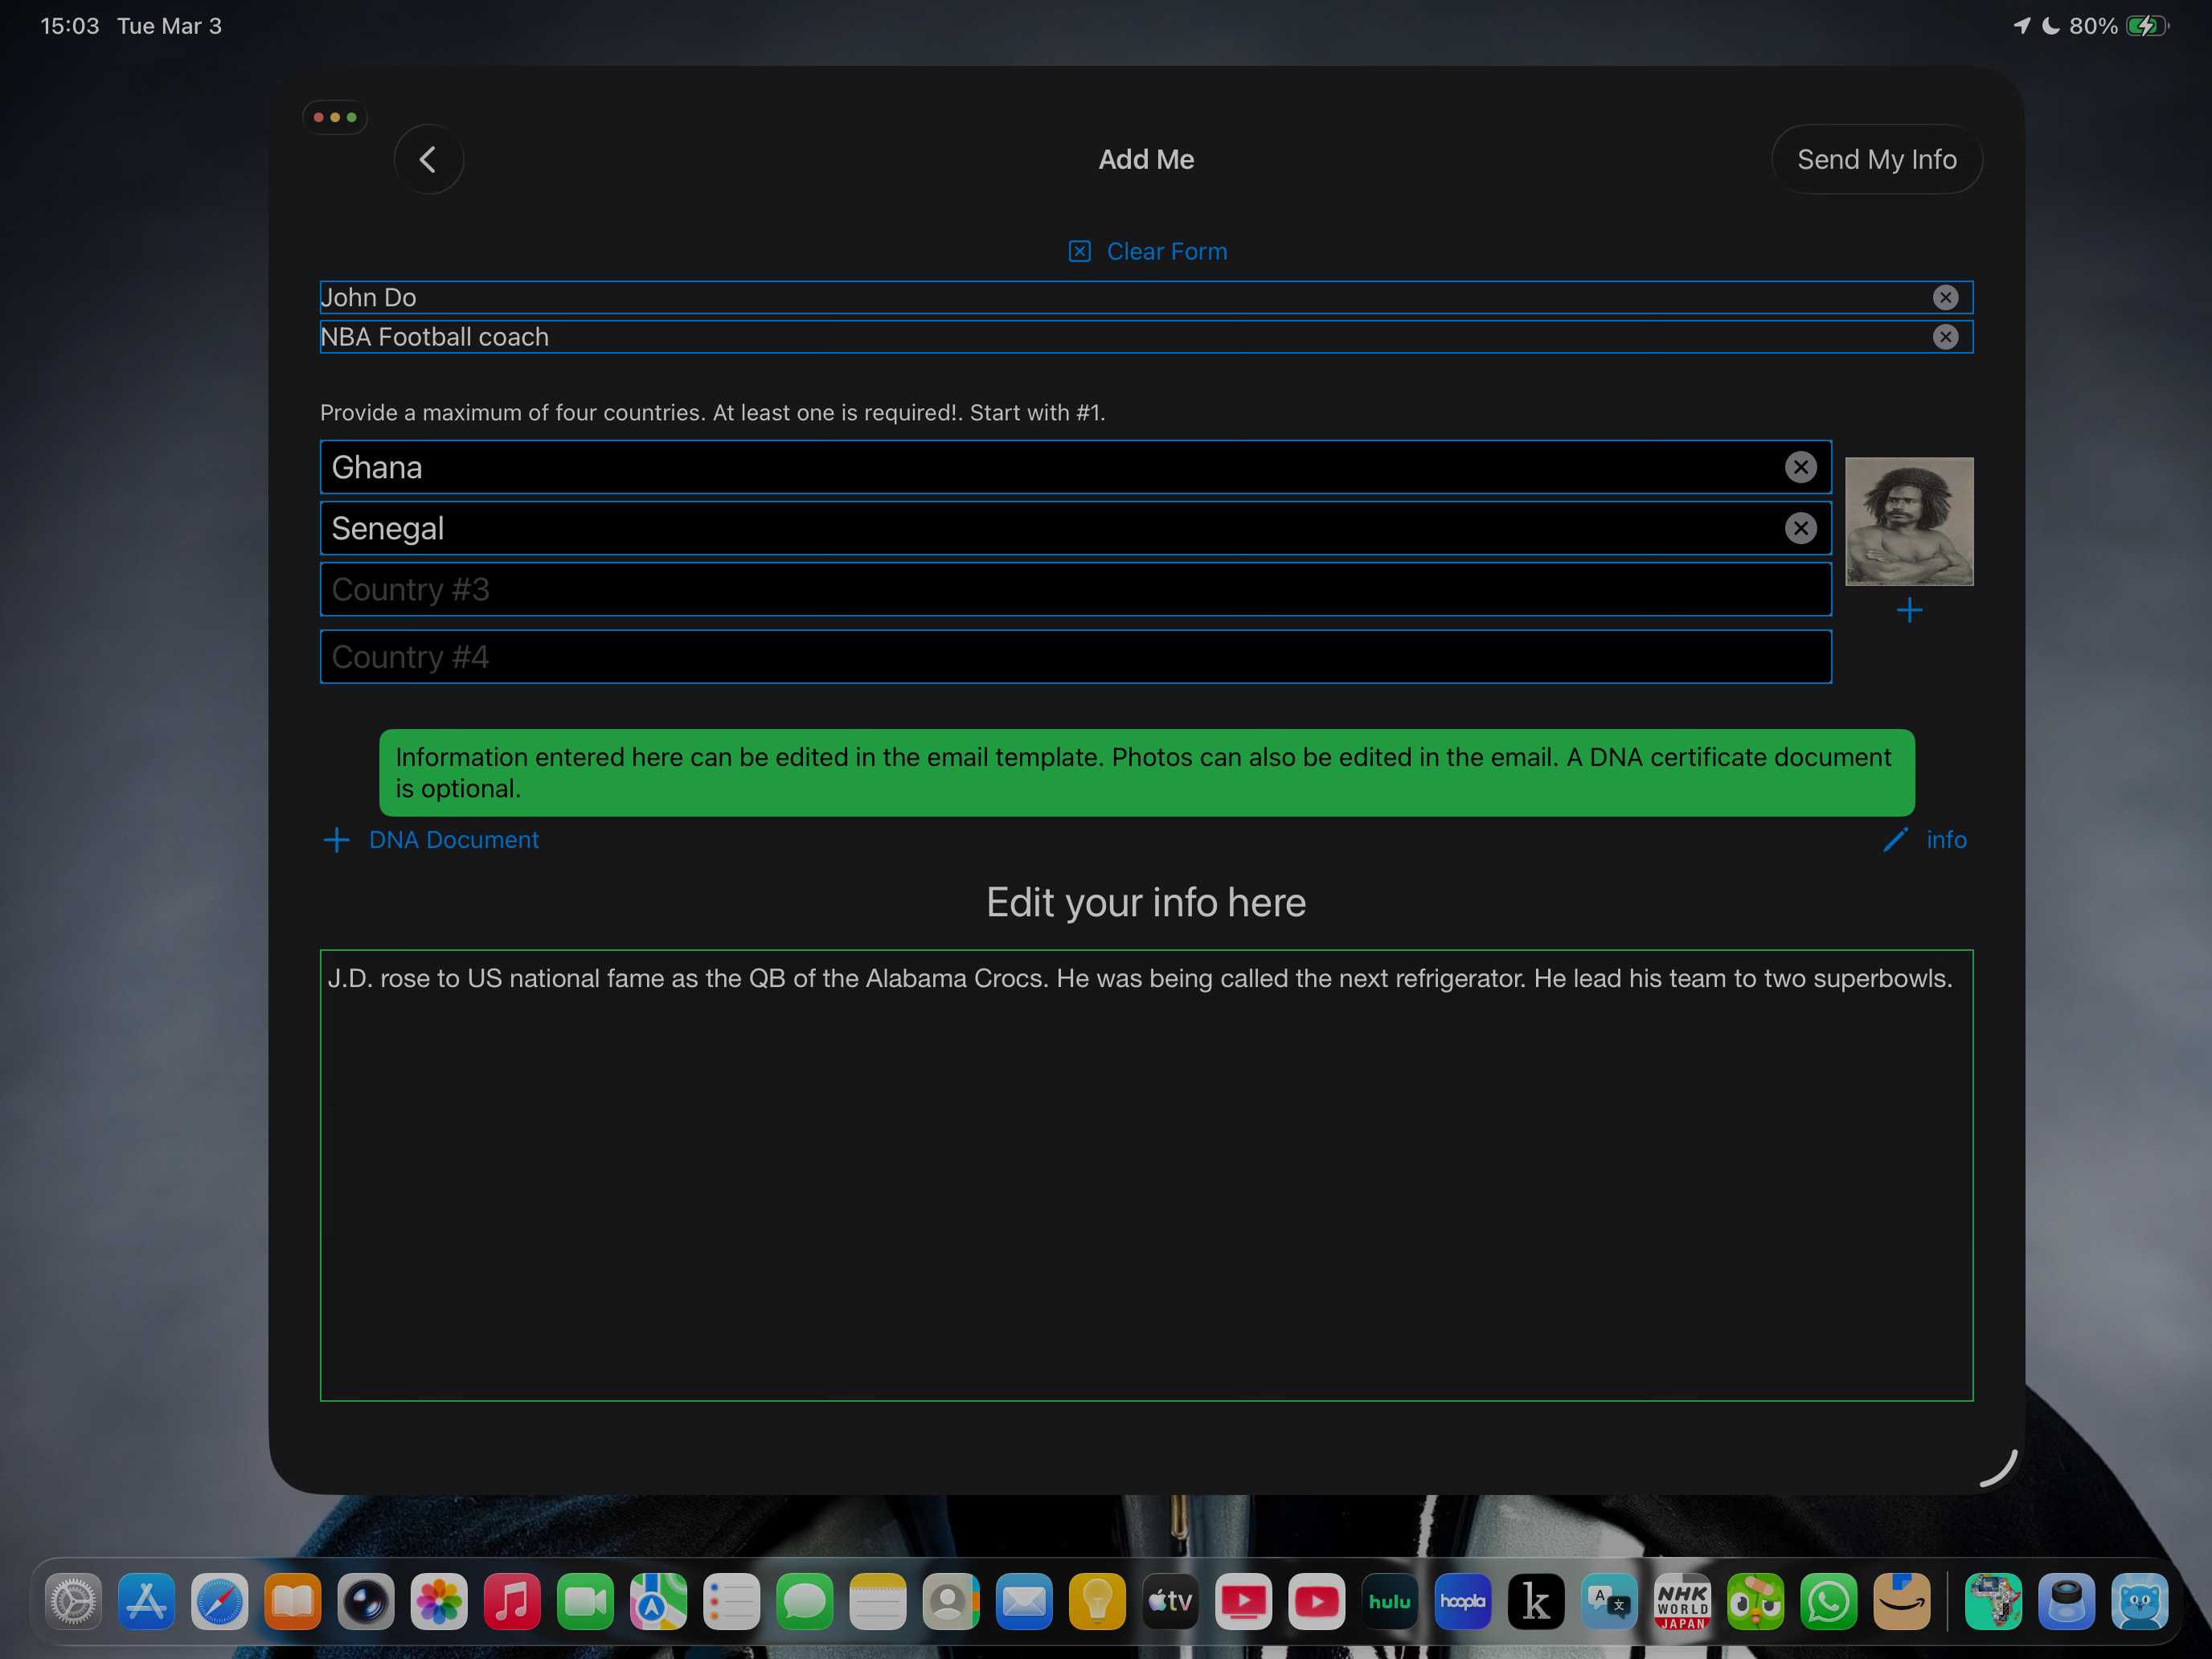
Task: Open Photos from the dock
Action: [439, 1602]
